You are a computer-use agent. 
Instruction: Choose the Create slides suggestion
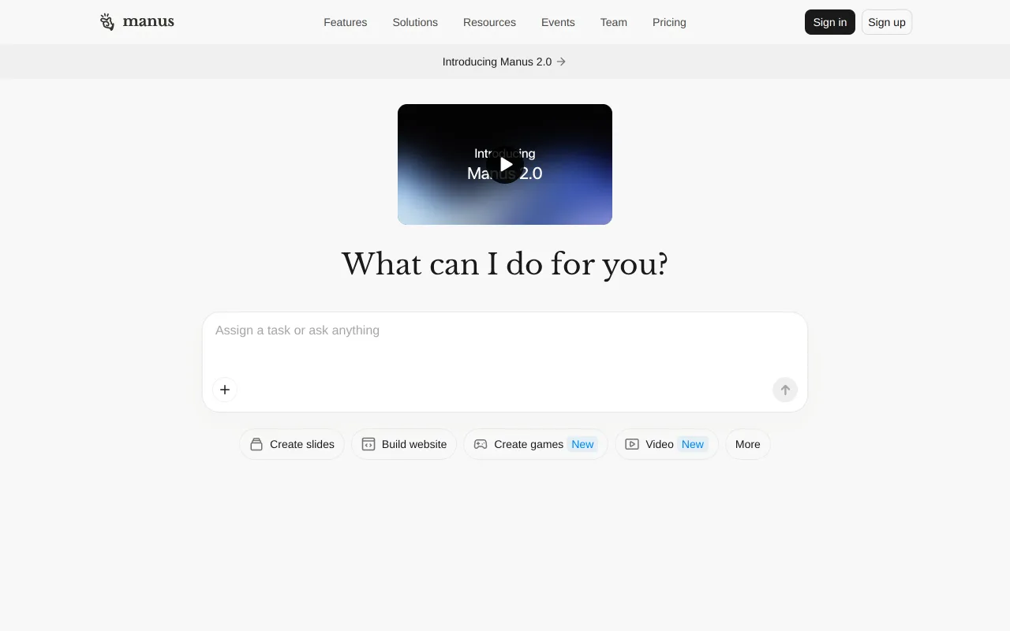(292, 444)
